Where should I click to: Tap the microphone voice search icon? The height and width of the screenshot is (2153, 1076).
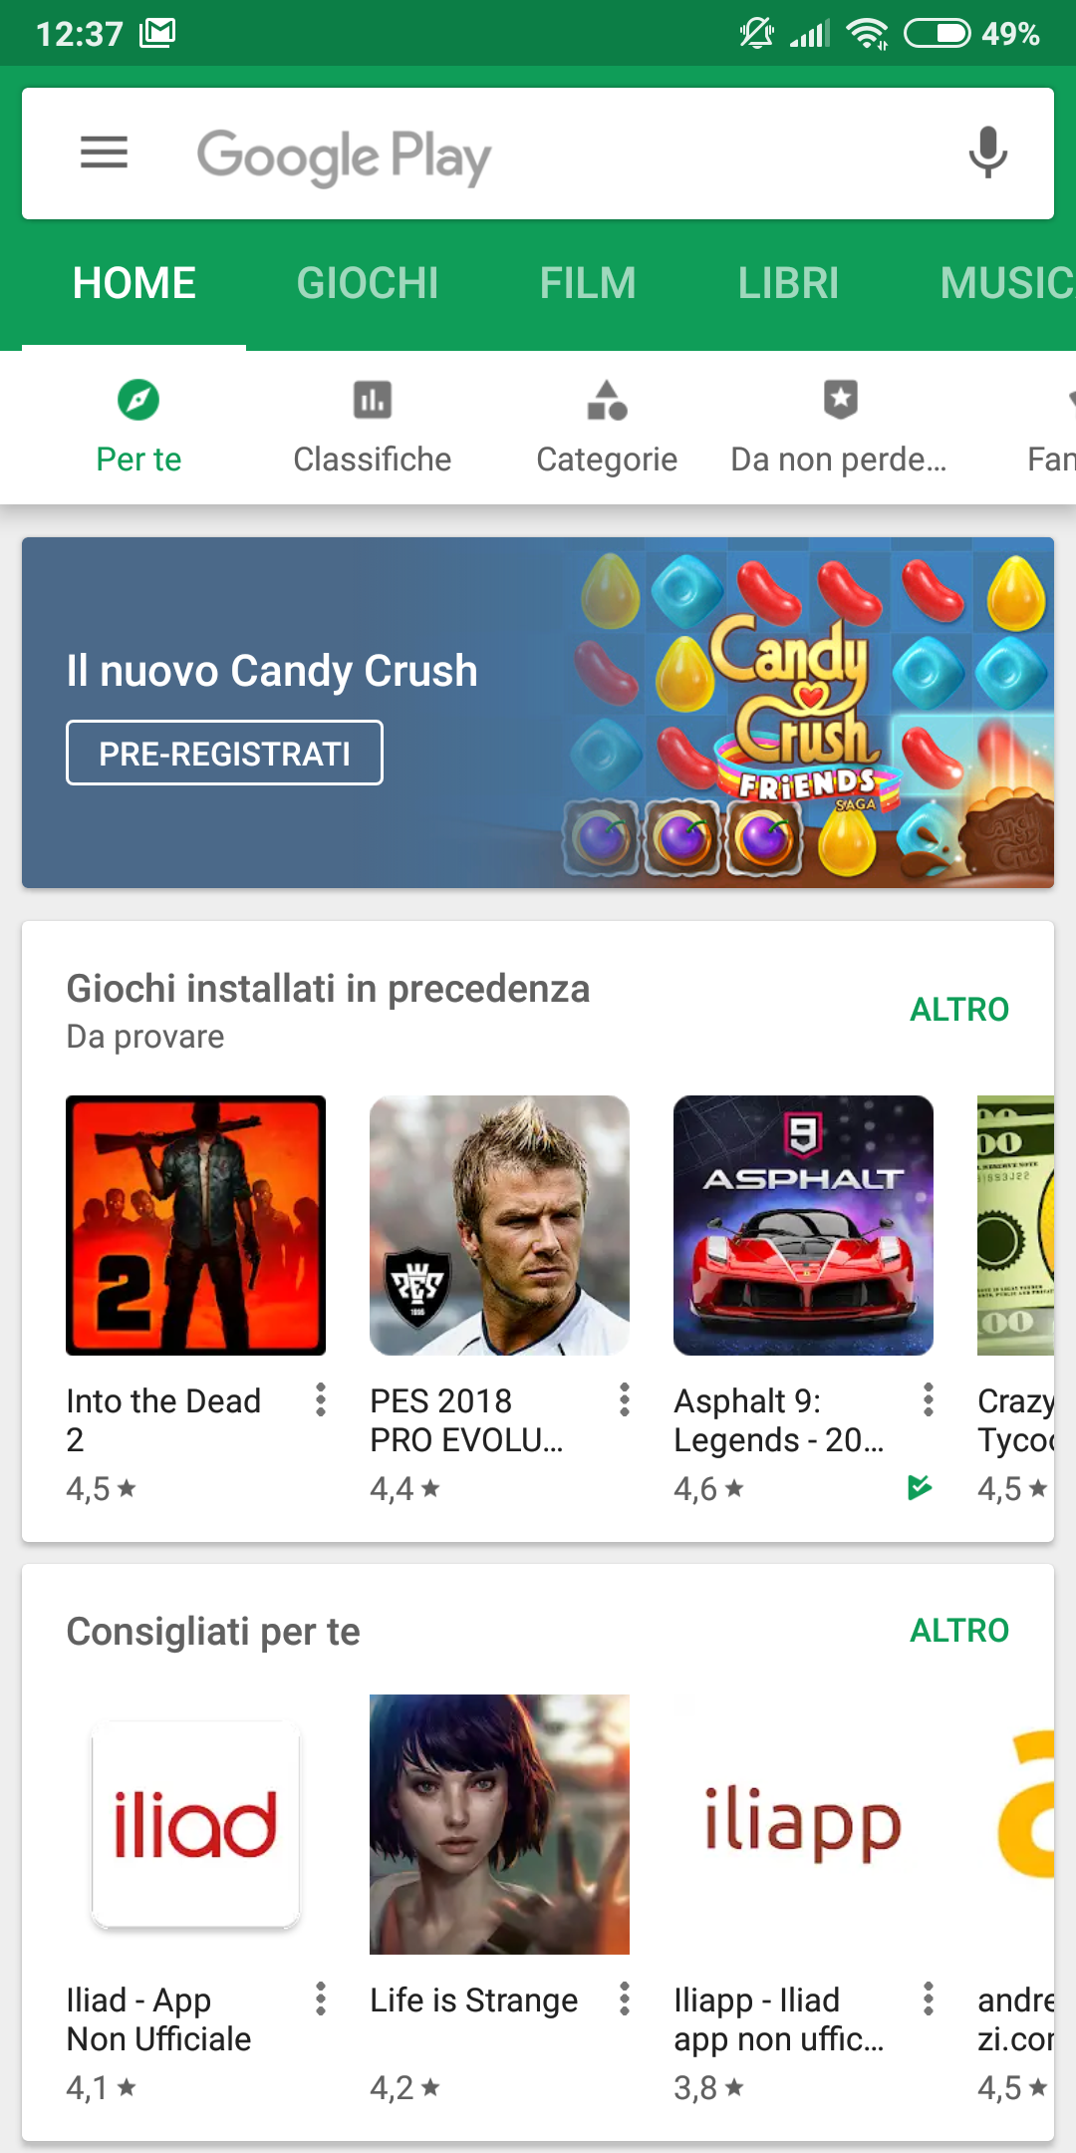987,154
